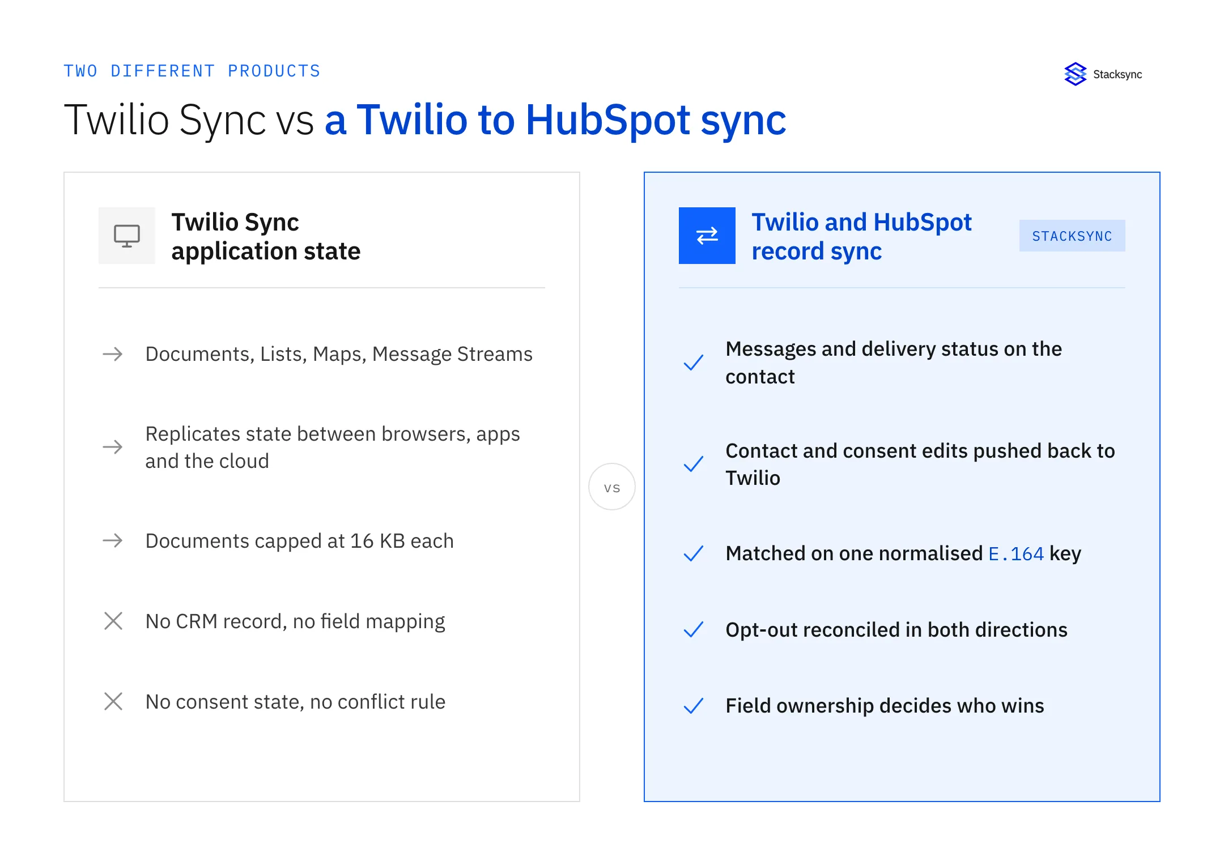The image size is (1224, 861).
Task: Click the 'Twilio Sync application state' card title
Action: (266, 236)
